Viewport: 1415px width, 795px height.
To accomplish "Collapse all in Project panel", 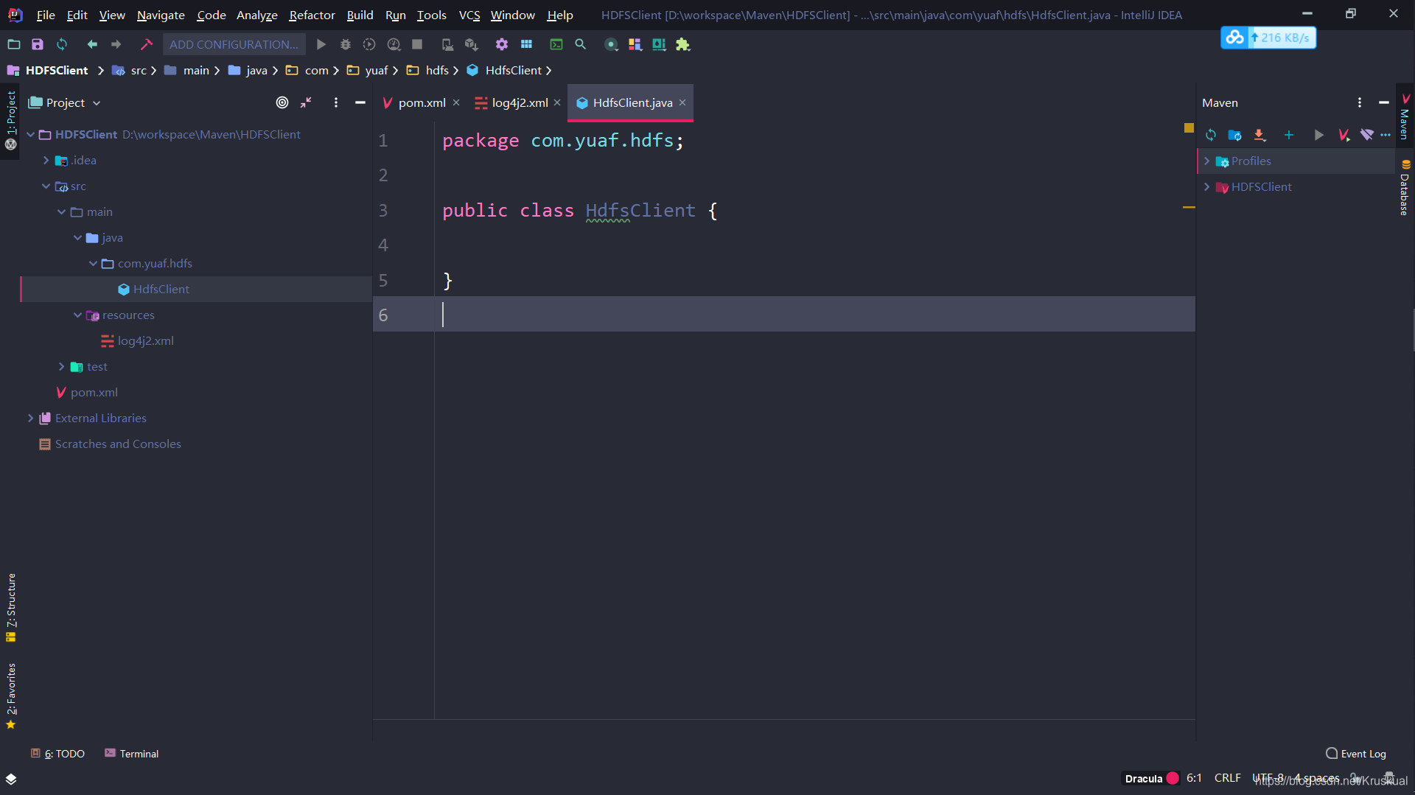I will (x=306, y=102).
